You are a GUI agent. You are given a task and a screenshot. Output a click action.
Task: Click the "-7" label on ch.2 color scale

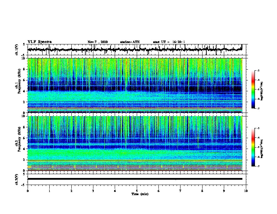[x=258, y=166]
